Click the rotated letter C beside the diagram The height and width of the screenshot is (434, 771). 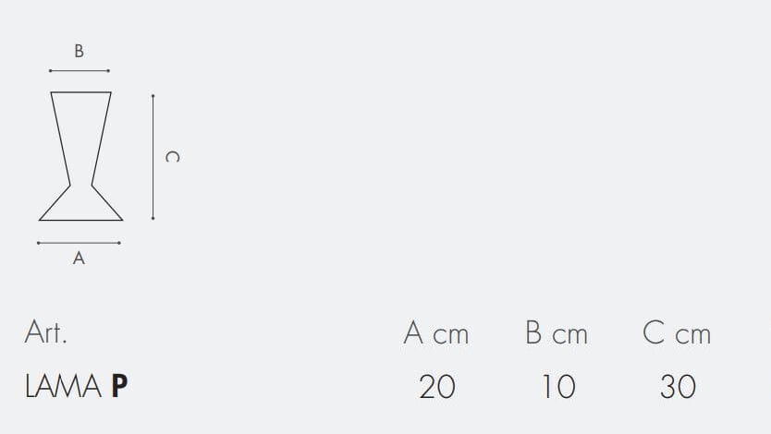point(171,157)
